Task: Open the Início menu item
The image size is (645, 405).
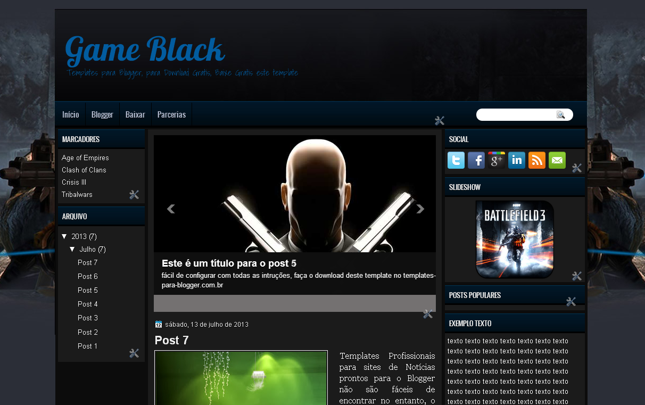Action: (70, 114)
